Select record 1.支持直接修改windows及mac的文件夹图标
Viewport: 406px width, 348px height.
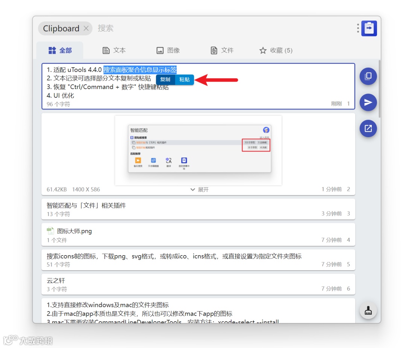point(198,311)
